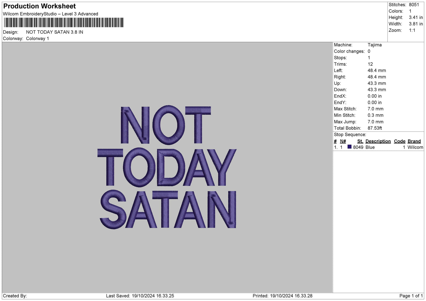The width and height of the screenshot is (426, 301).
Task: Click the Down label
Action: (340, 90)
